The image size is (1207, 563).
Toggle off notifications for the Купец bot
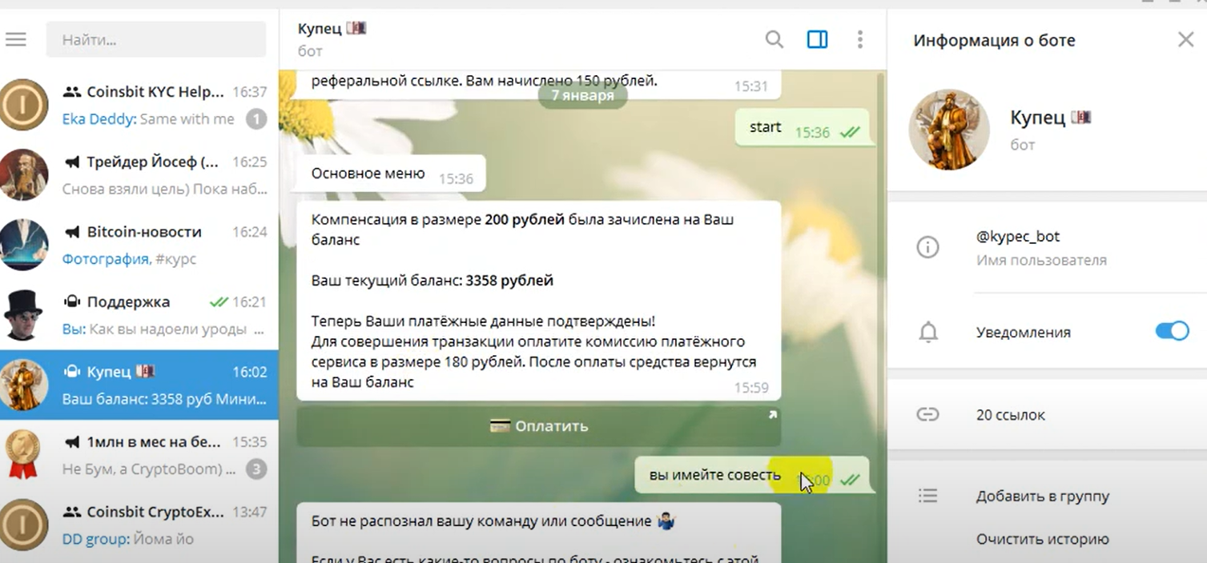coord(1173,331)
